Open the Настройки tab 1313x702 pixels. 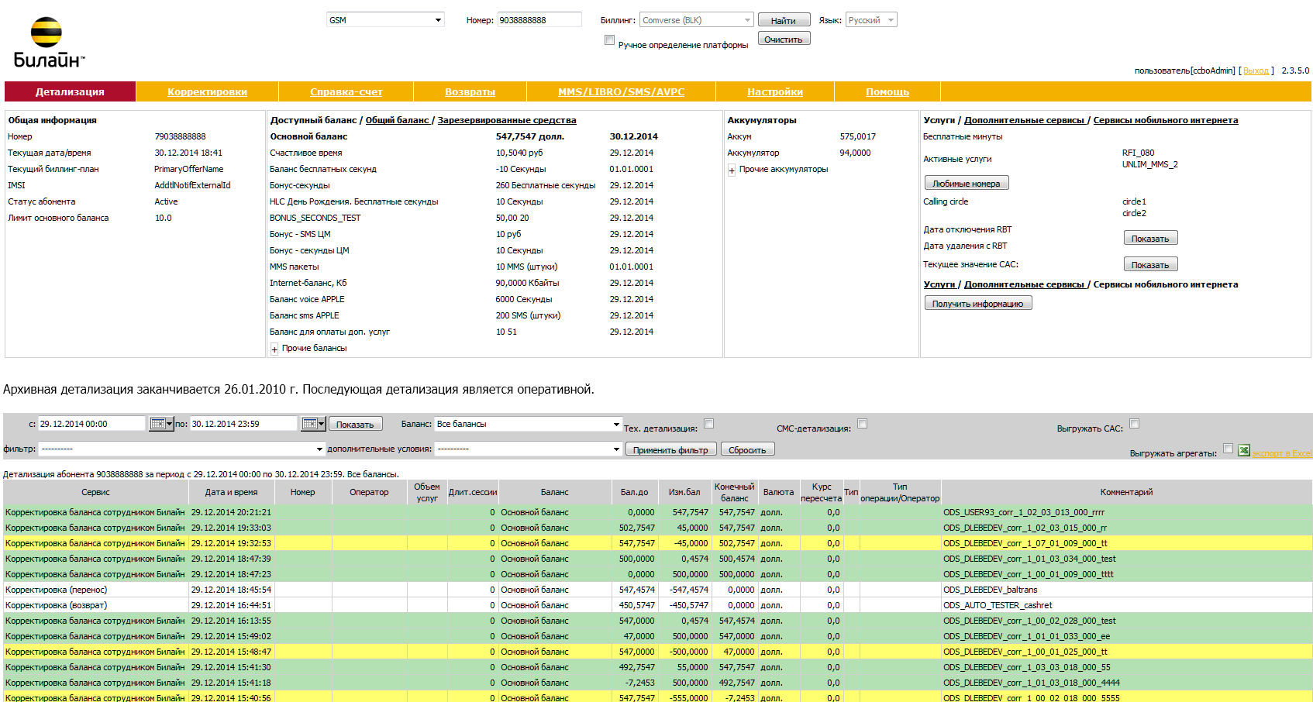[x=774, y=91]
